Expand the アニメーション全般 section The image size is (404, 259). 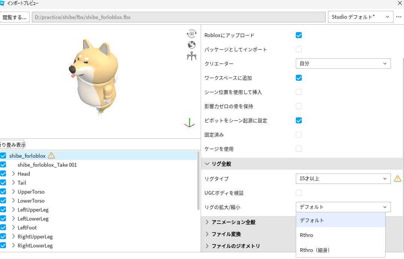(x=207, y=222)
